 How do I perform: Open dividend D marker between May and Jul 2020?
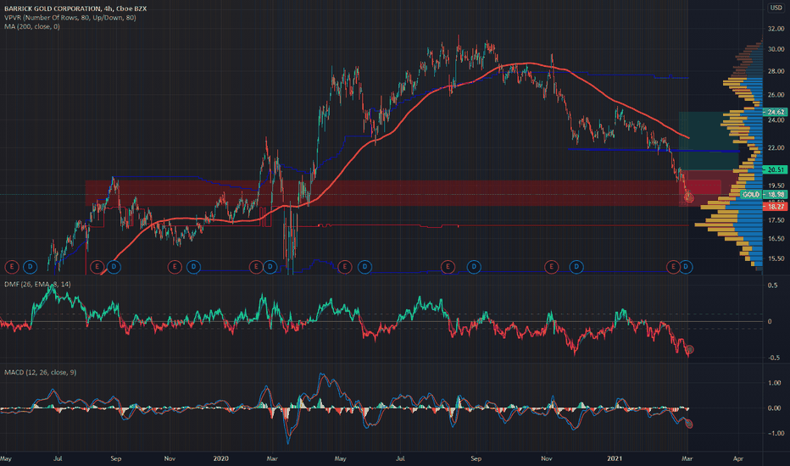click(364, 267)
